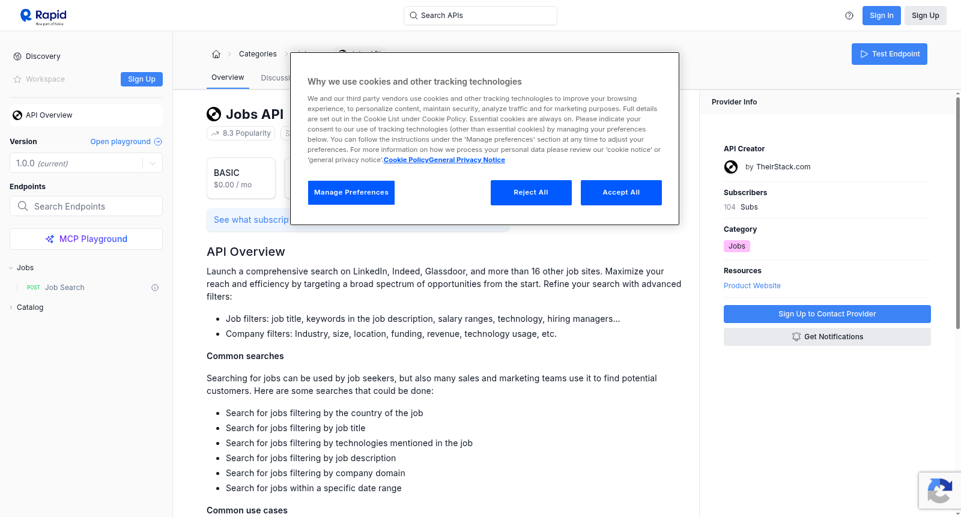Open the Cookie Policy link
The height and width of the screenshot is (517, 961).
click(406, 160)
